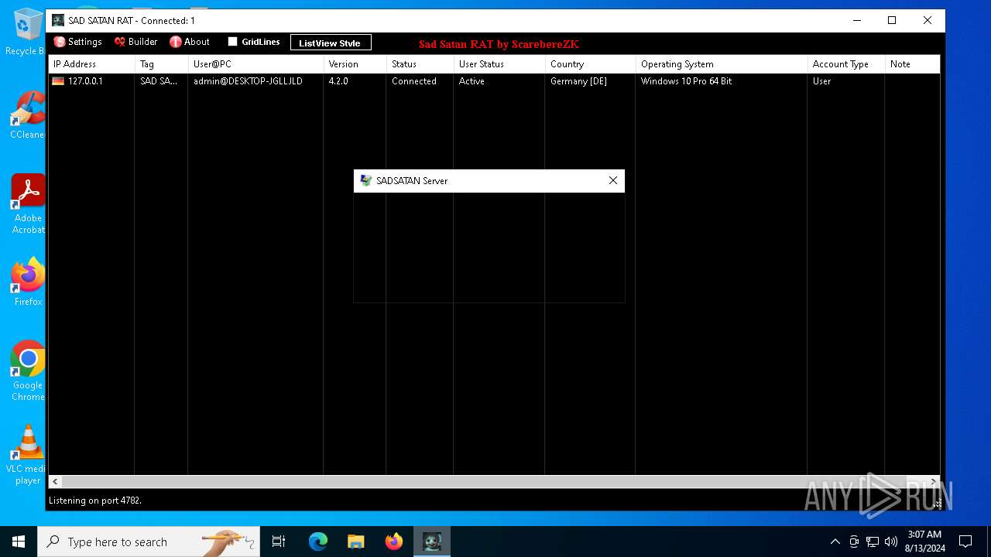
Task: Click the Operating System column header
Action: pyautogui.click(x=722, y=64)
